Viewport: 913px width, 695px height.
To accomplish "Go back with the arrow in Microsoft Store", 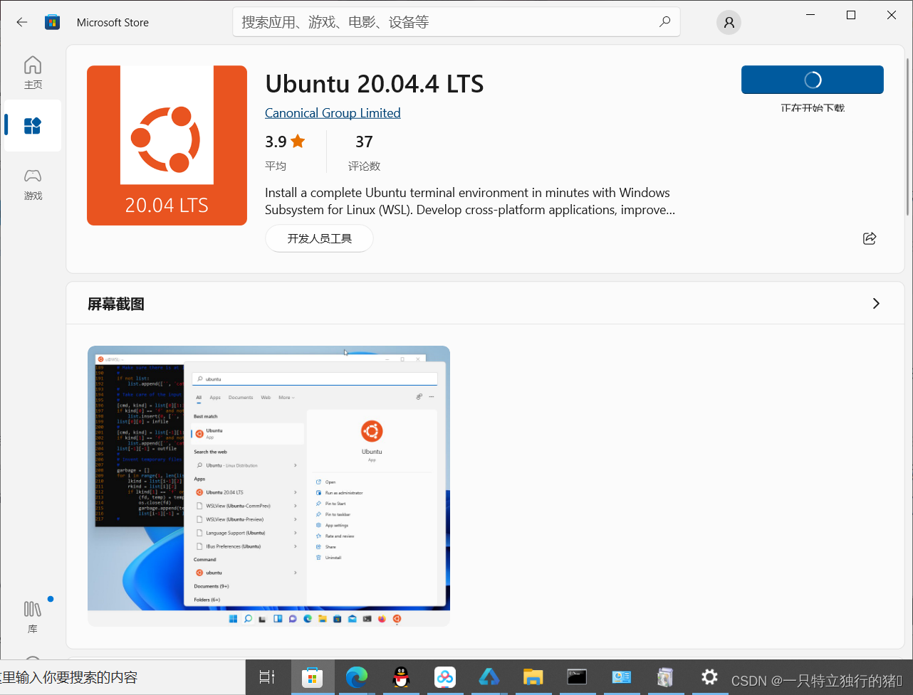I will click(22, 22).
